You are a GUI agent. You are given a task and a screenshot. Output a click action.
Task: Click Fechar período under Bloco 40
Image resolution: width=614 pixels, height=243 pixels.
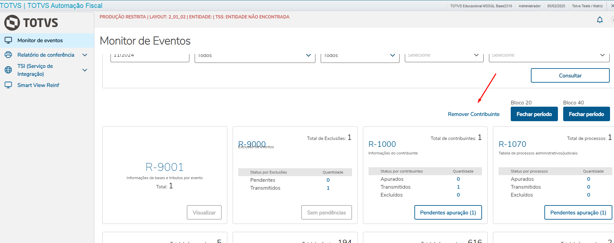coord(586,114)
